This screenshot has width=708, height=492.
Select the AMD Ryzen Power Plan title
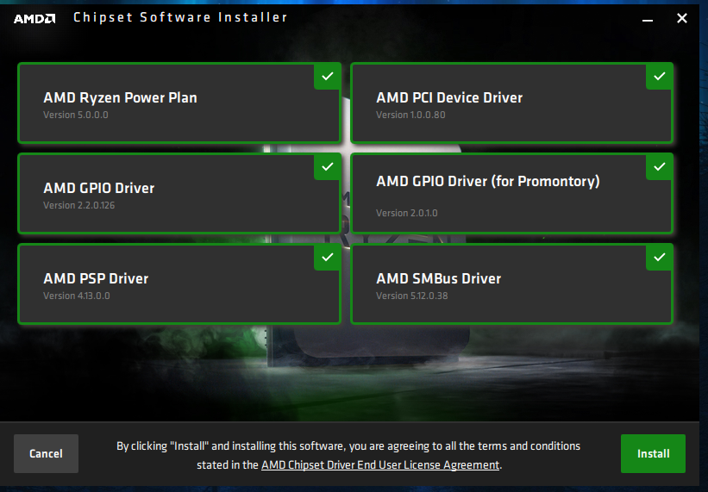[x=120, y=97]
